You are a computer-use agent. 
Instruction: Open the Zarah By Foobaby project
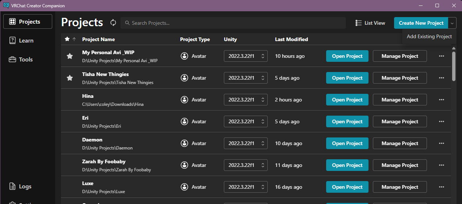(347, 165)
